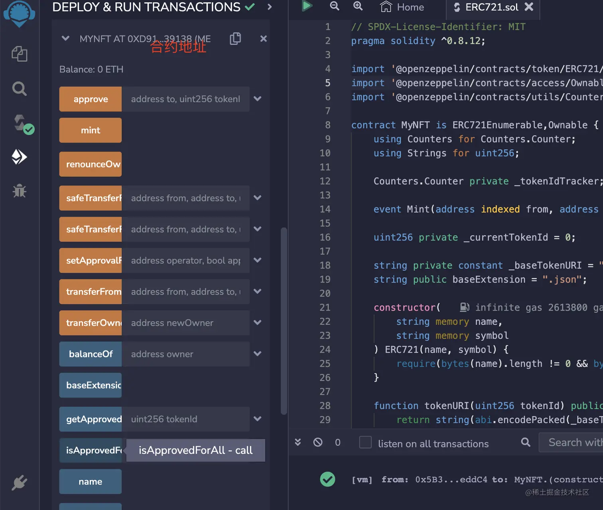Run the mint function
603x510 pixels.
pyautogui.click(x=91, y=130)
